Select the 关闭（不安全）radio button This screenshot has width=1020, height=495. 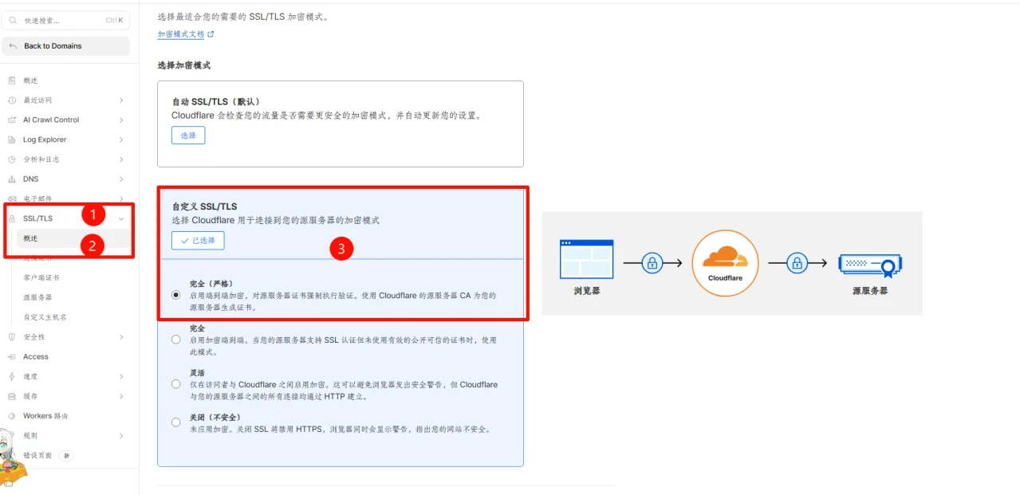(x=176, y=422)
